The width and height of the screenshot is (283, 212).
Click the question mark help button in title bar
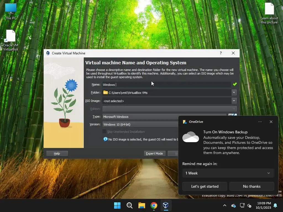pos(221,53)
